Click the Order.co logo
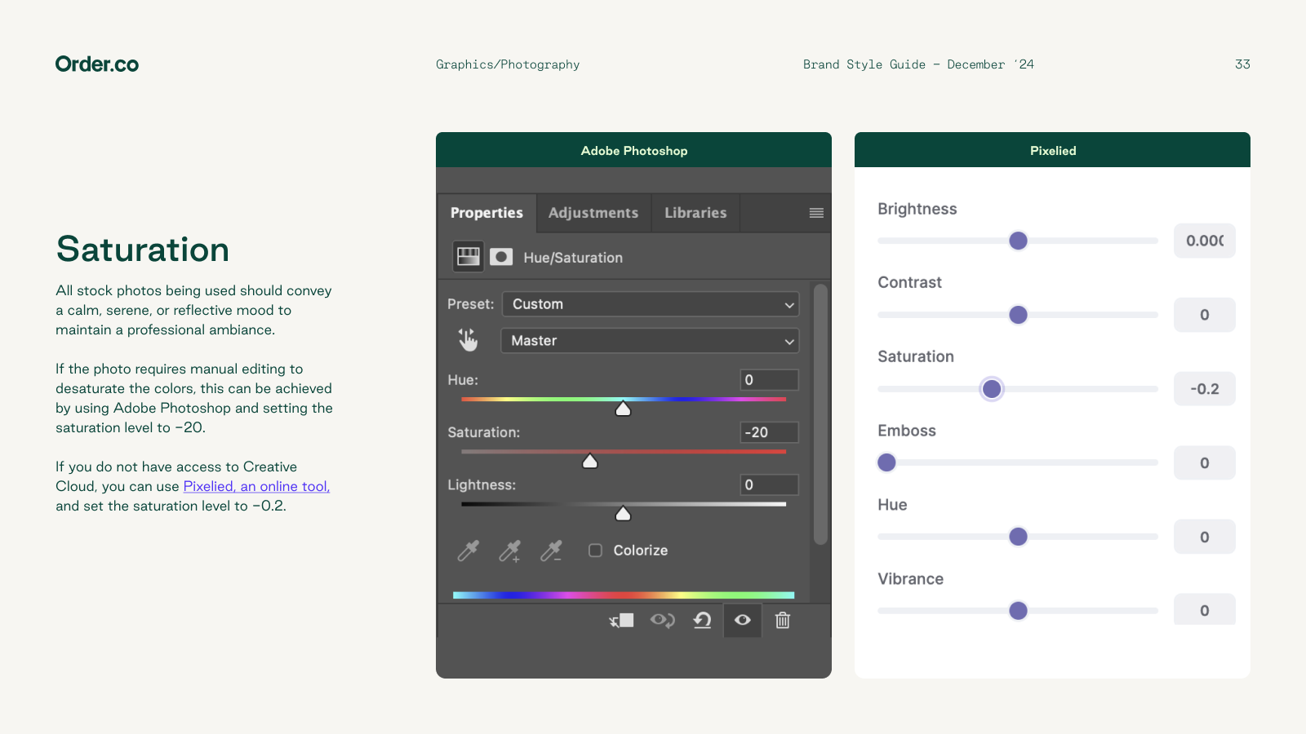 tap(97, 64)
